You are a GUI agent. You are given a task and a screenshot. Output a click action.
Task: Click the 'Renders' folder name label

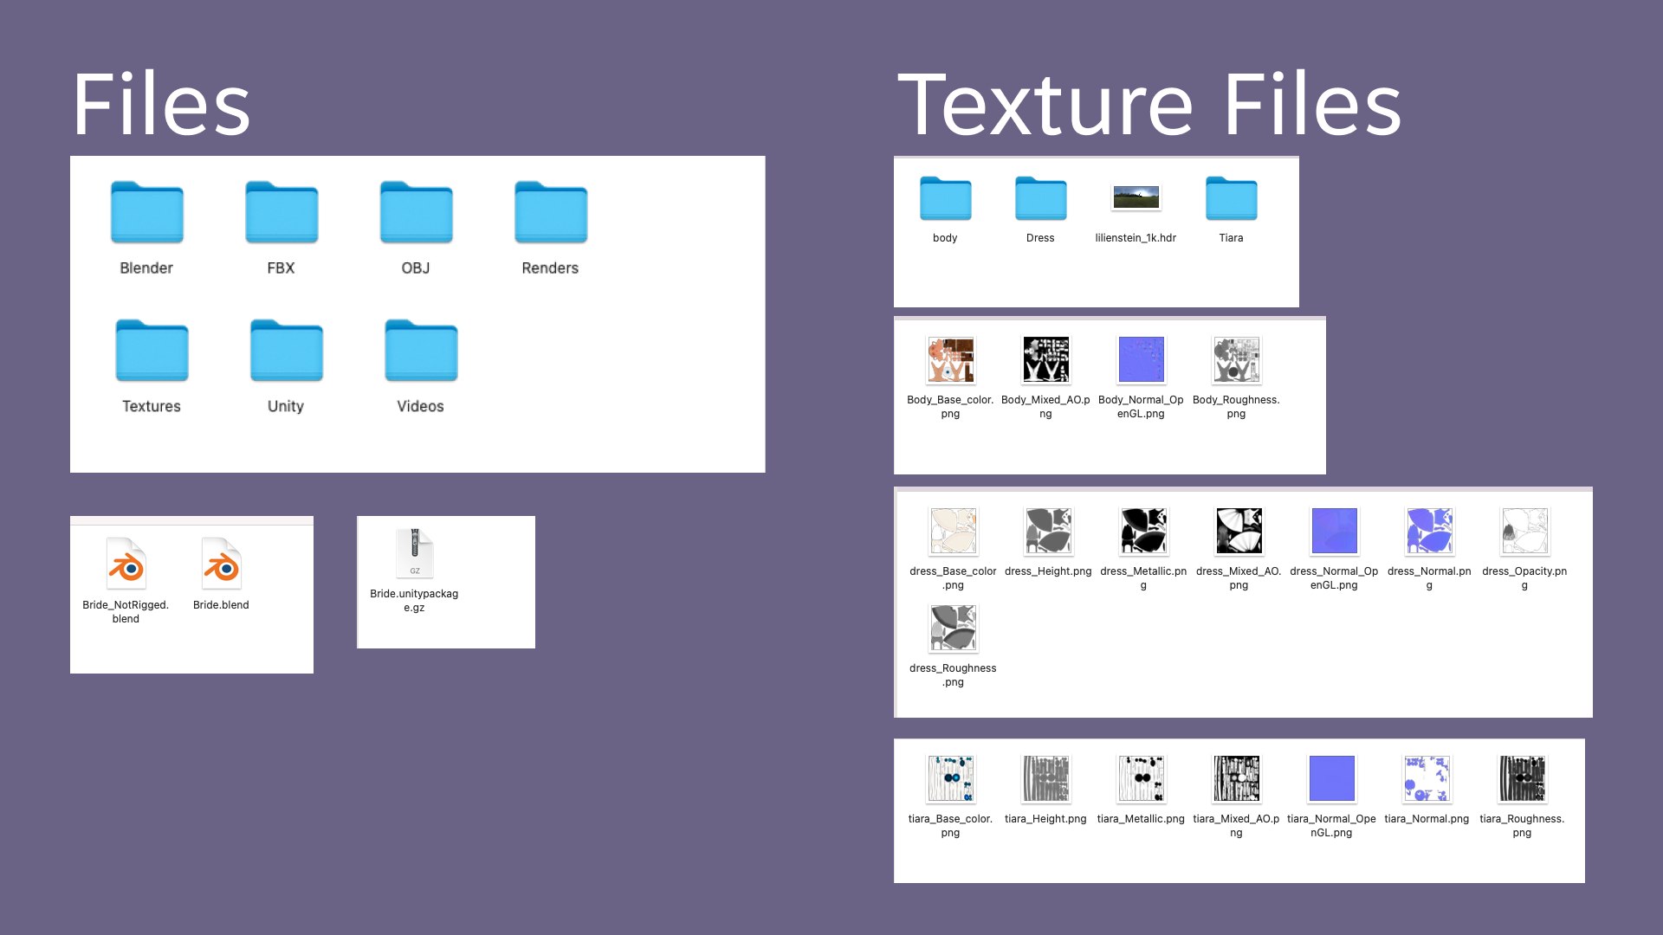(x=550, y=268)
